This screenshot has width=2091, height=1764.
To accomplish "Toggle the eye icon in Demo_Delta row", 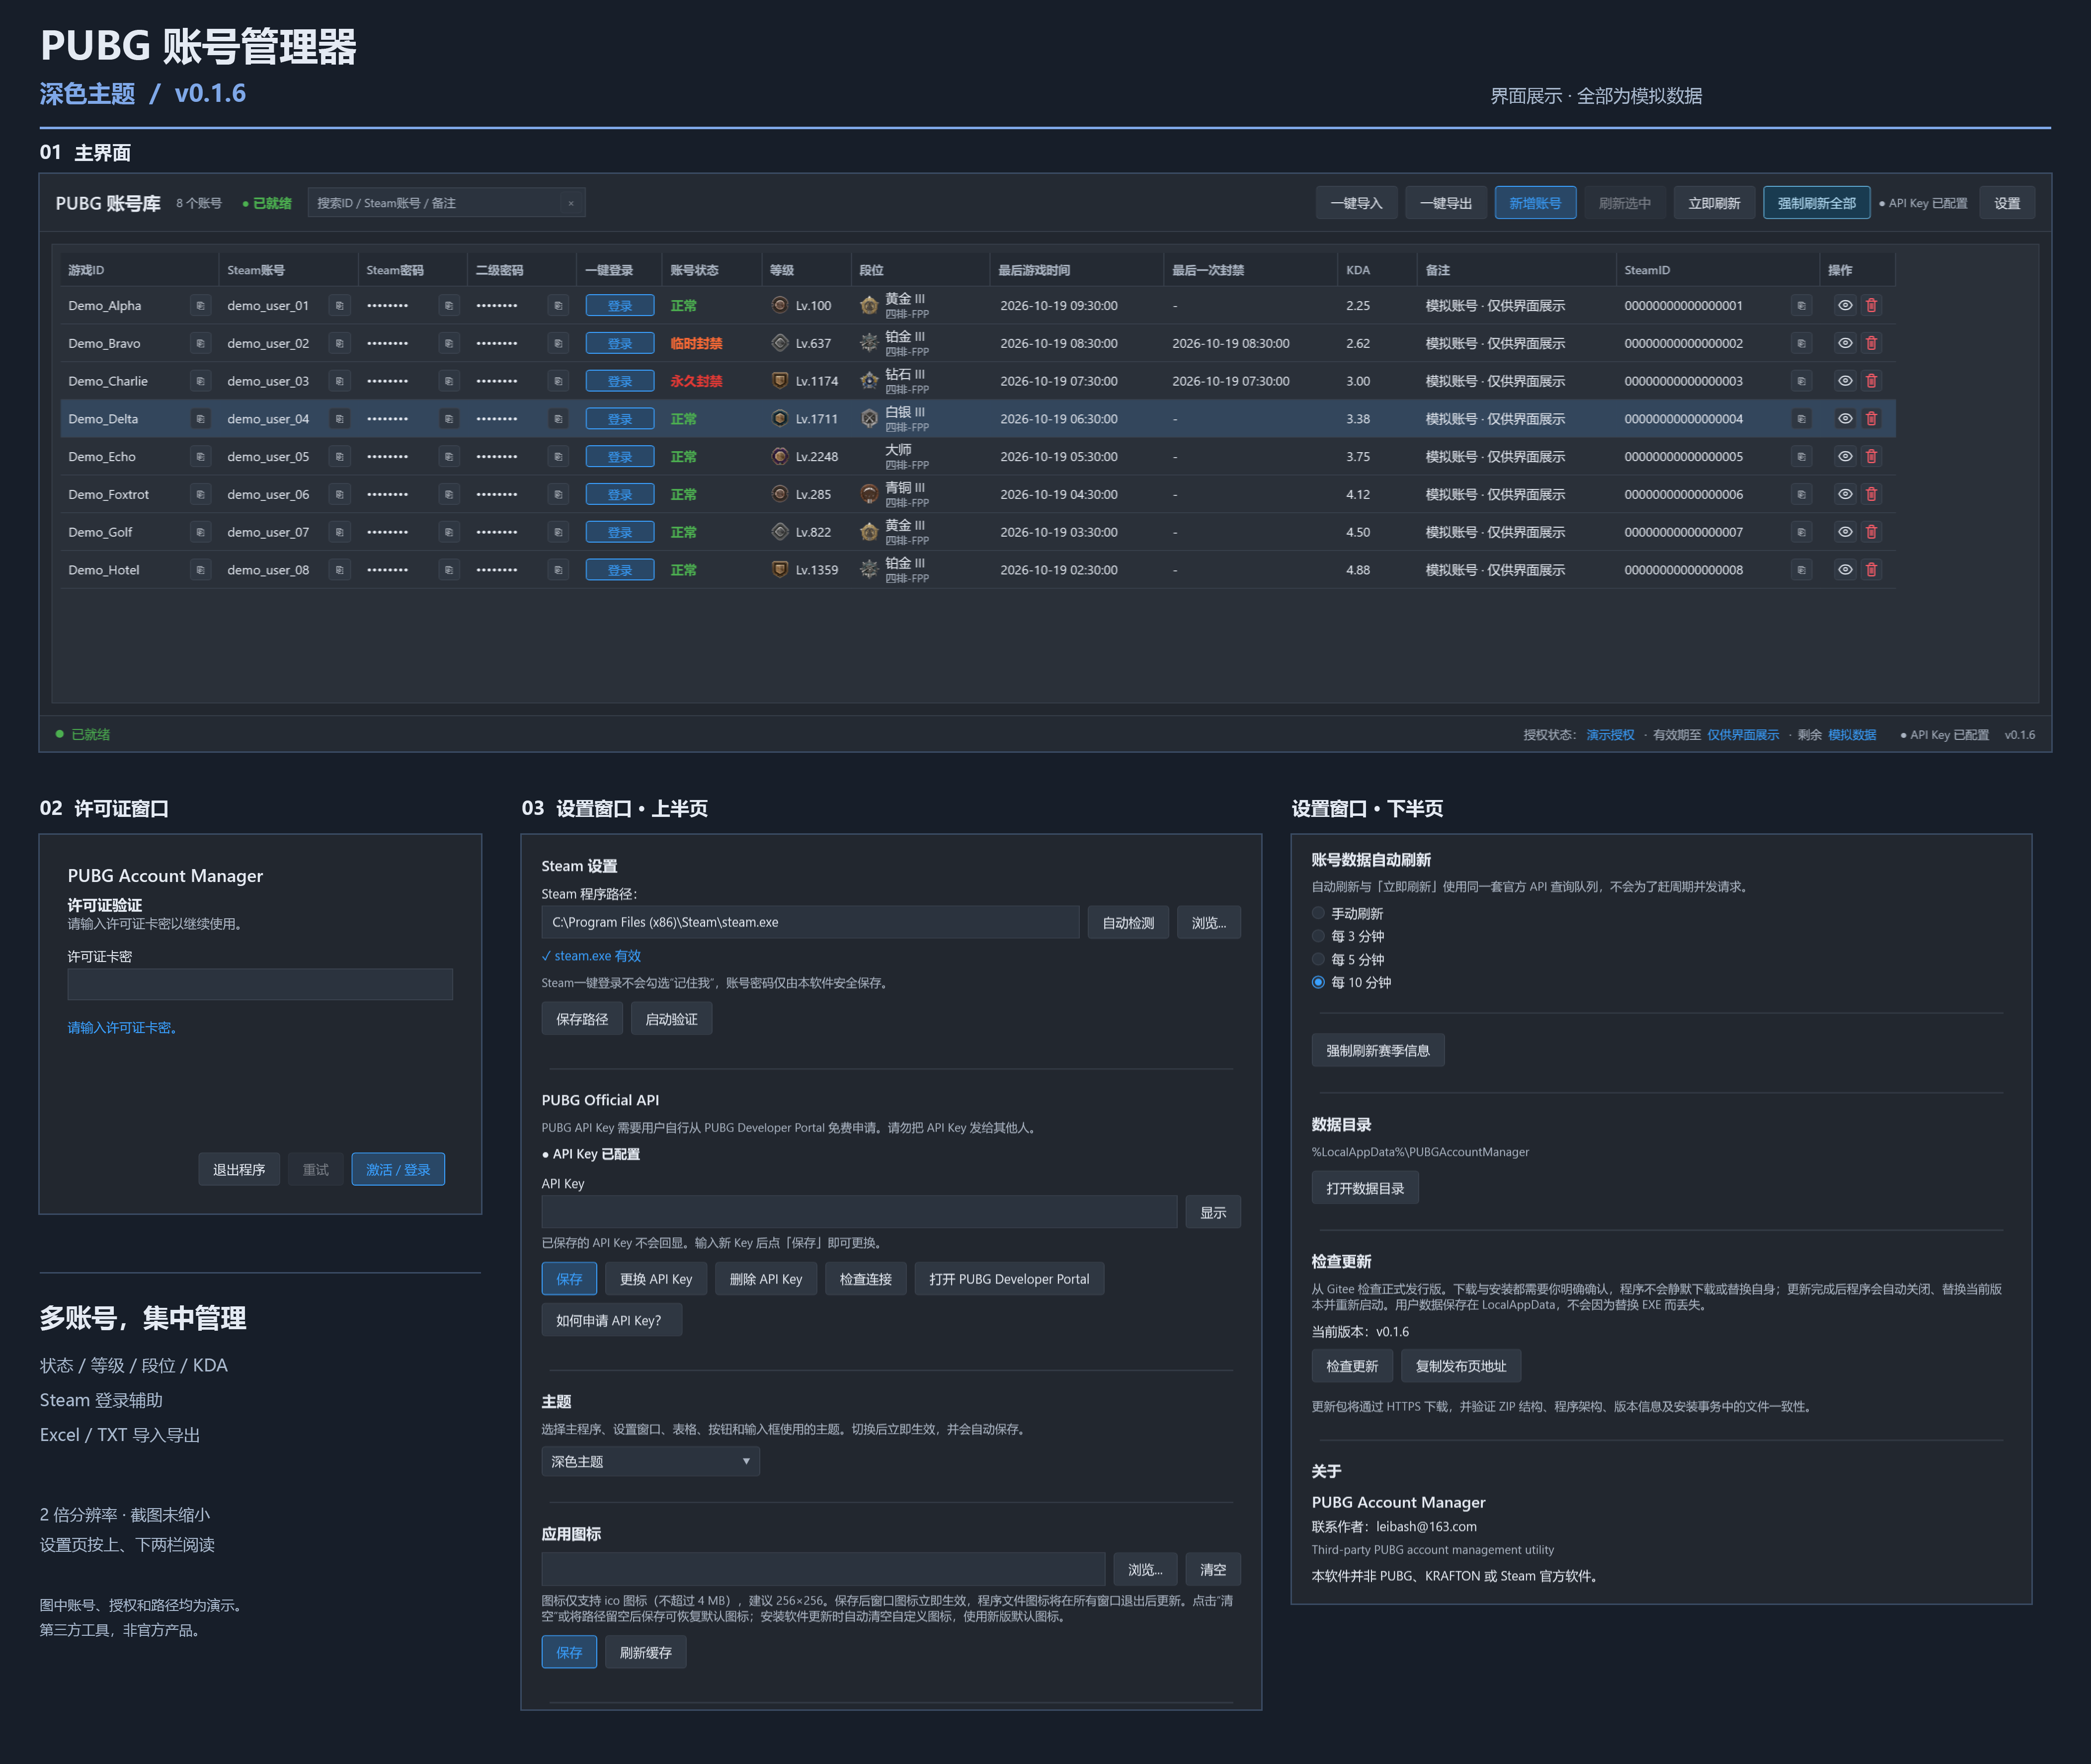I will tap(1845, 419).
